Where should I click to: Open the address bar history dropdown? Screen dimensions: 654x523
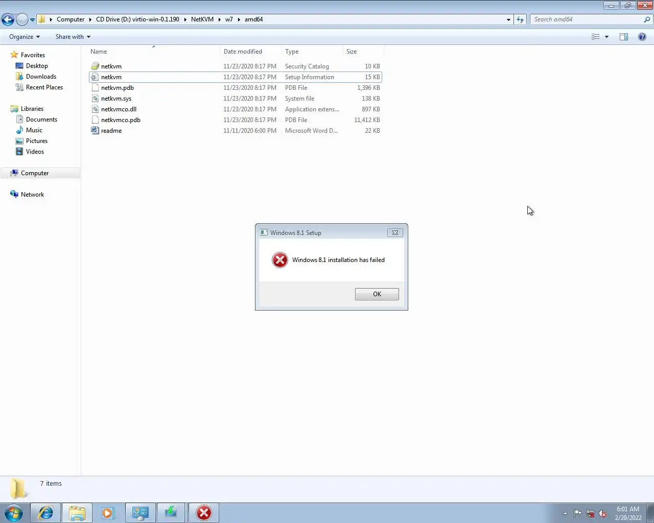click(x=508, y=19)
